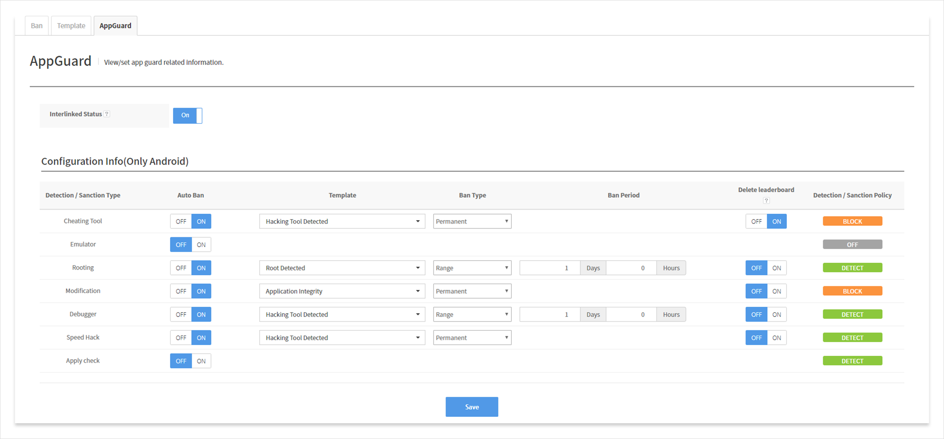944x439 pixels.
Task: Click Rooting DETECT policy badge
Action: (852, 268)
